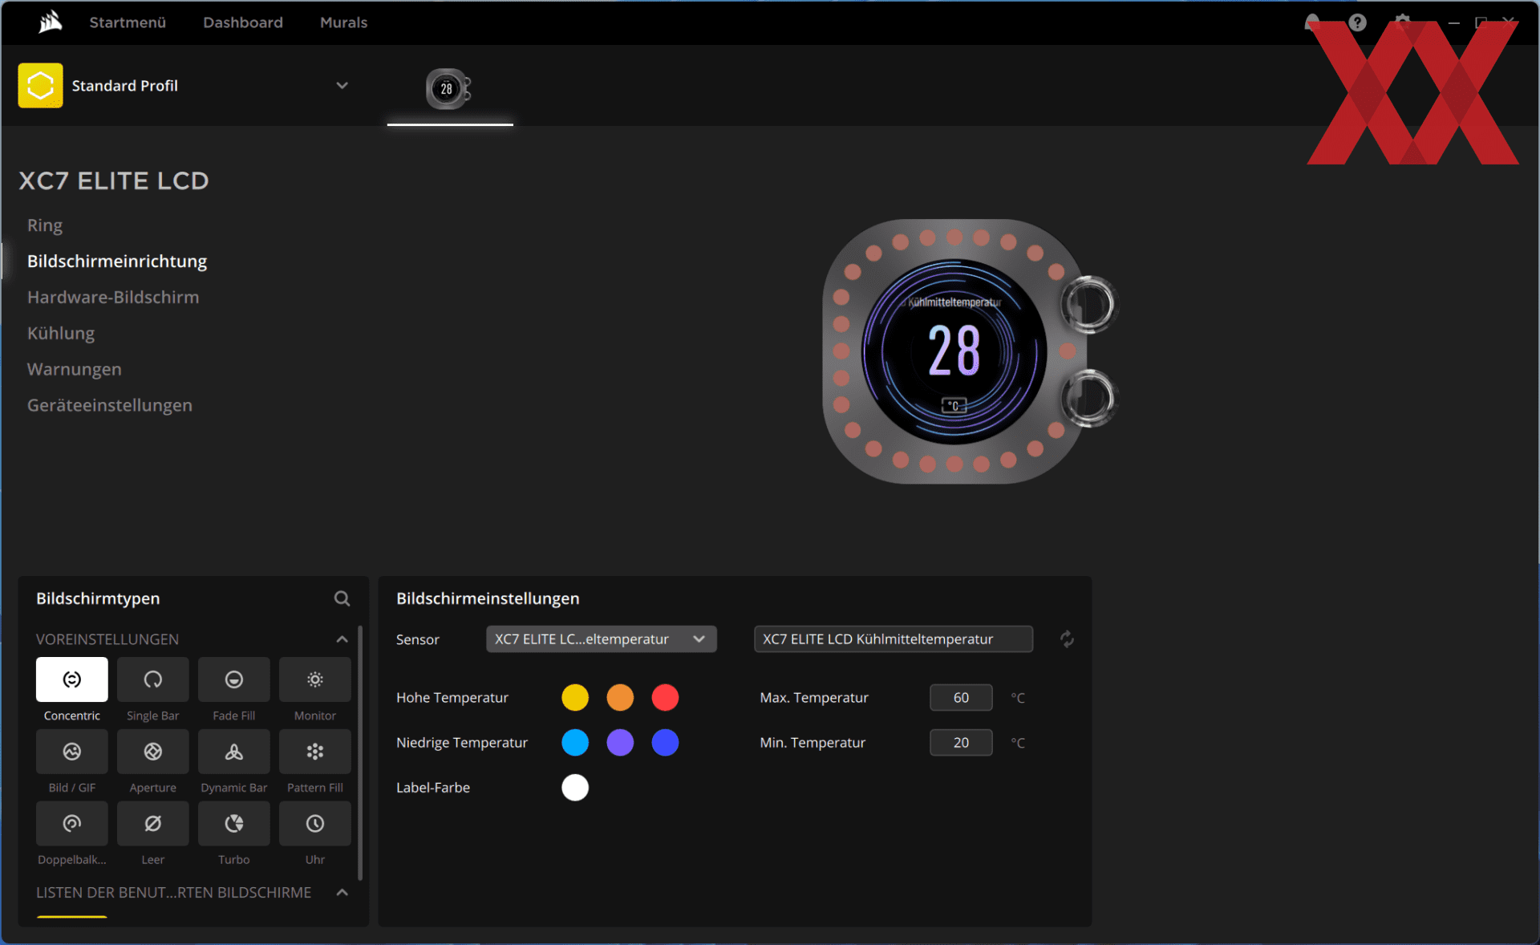The width and height of the screenshot is (1540, 945).
Task: Select the Uhr clock screen type
Action: tap(314, 824)
